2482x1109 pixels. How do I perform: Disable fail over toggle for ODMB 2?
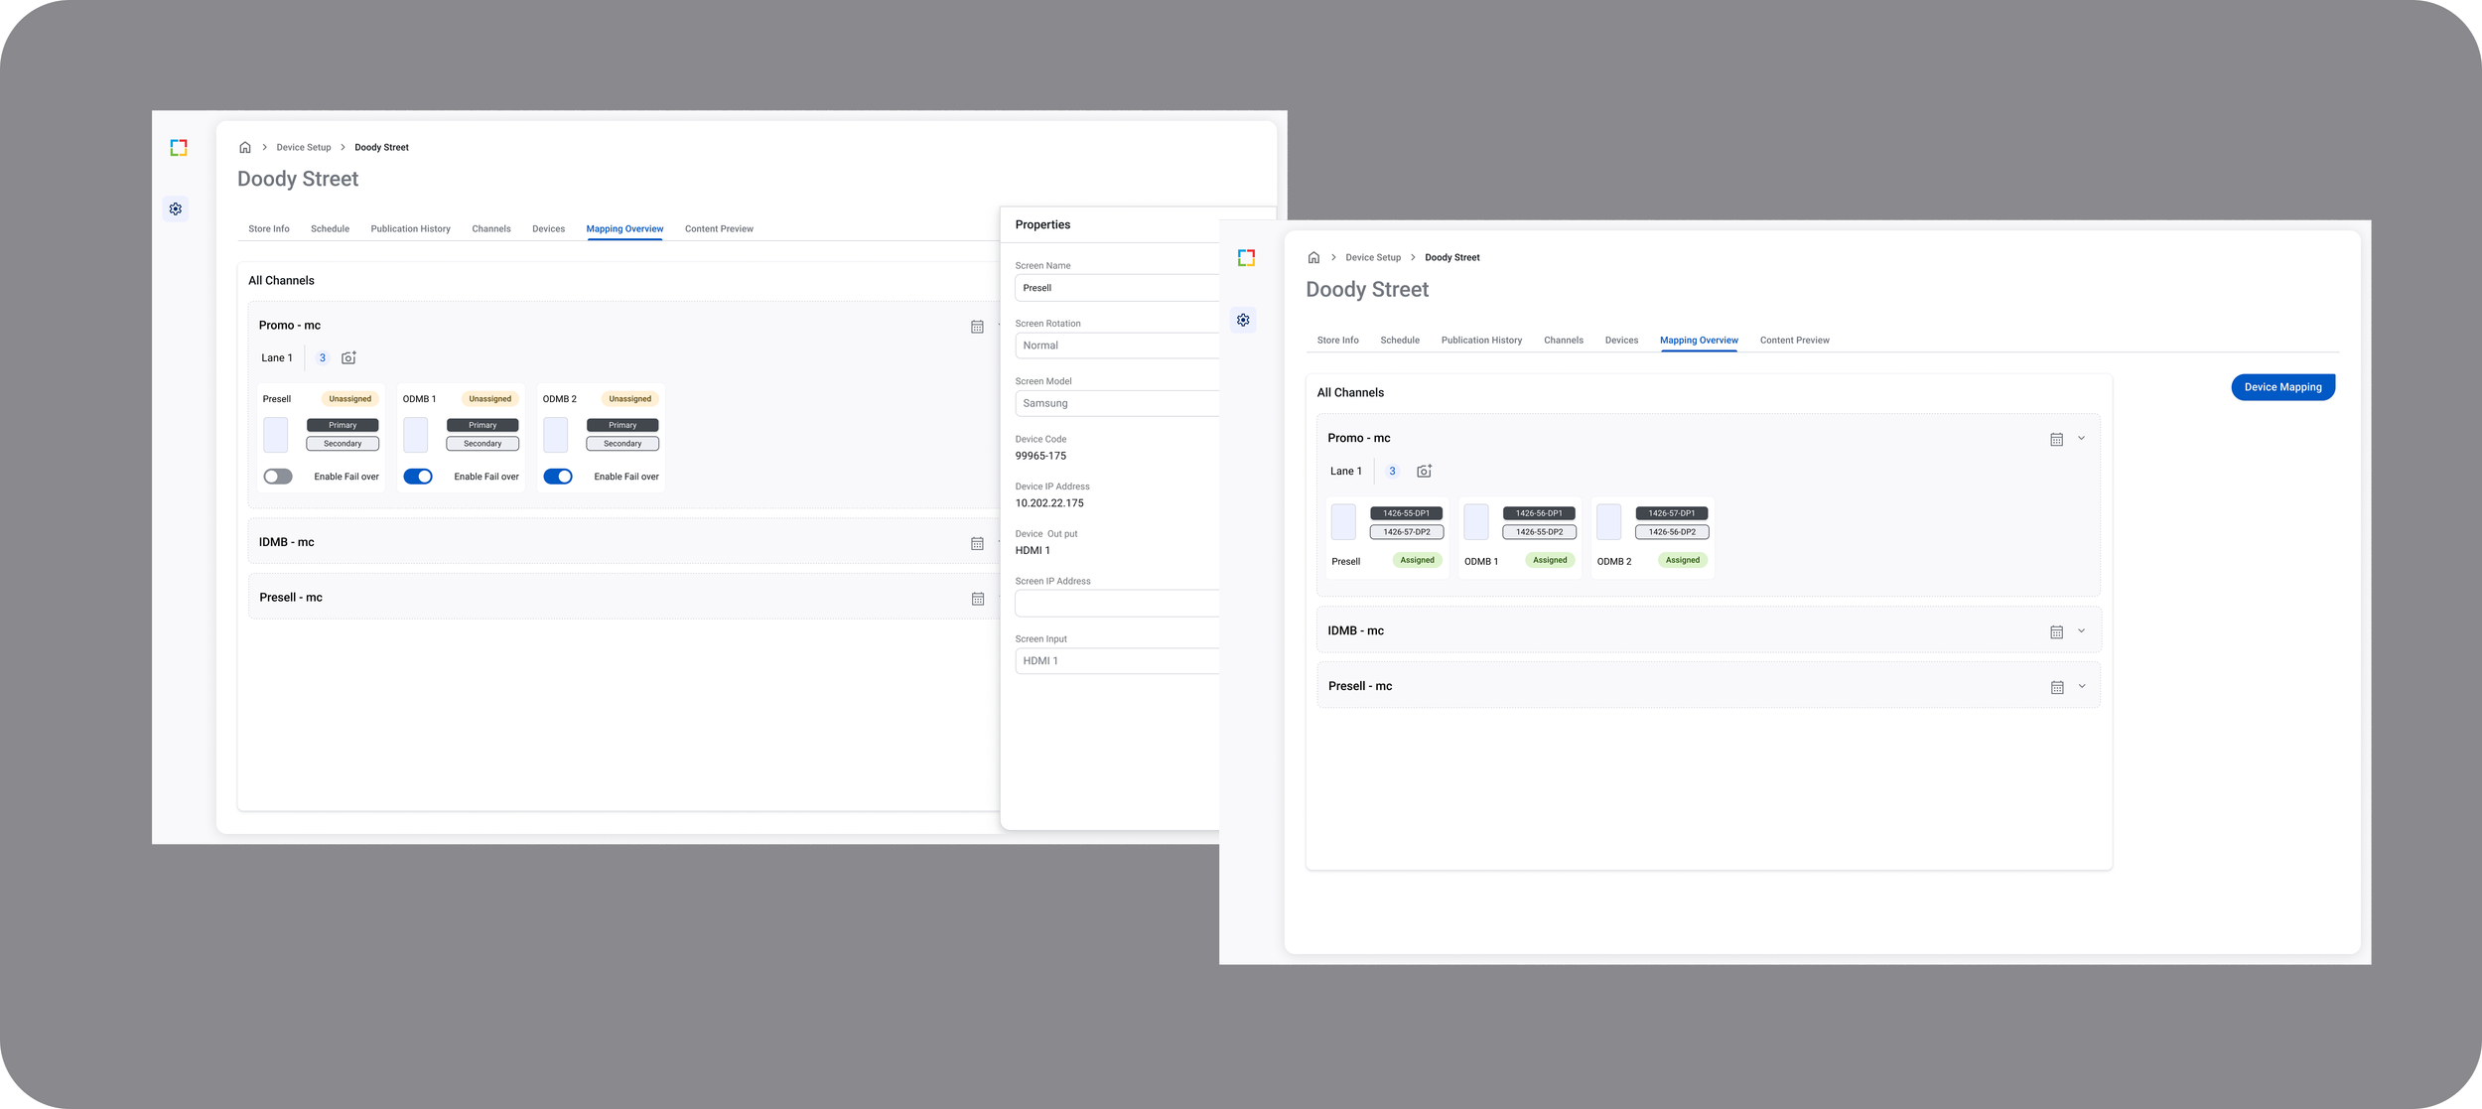tap(558, 477)
